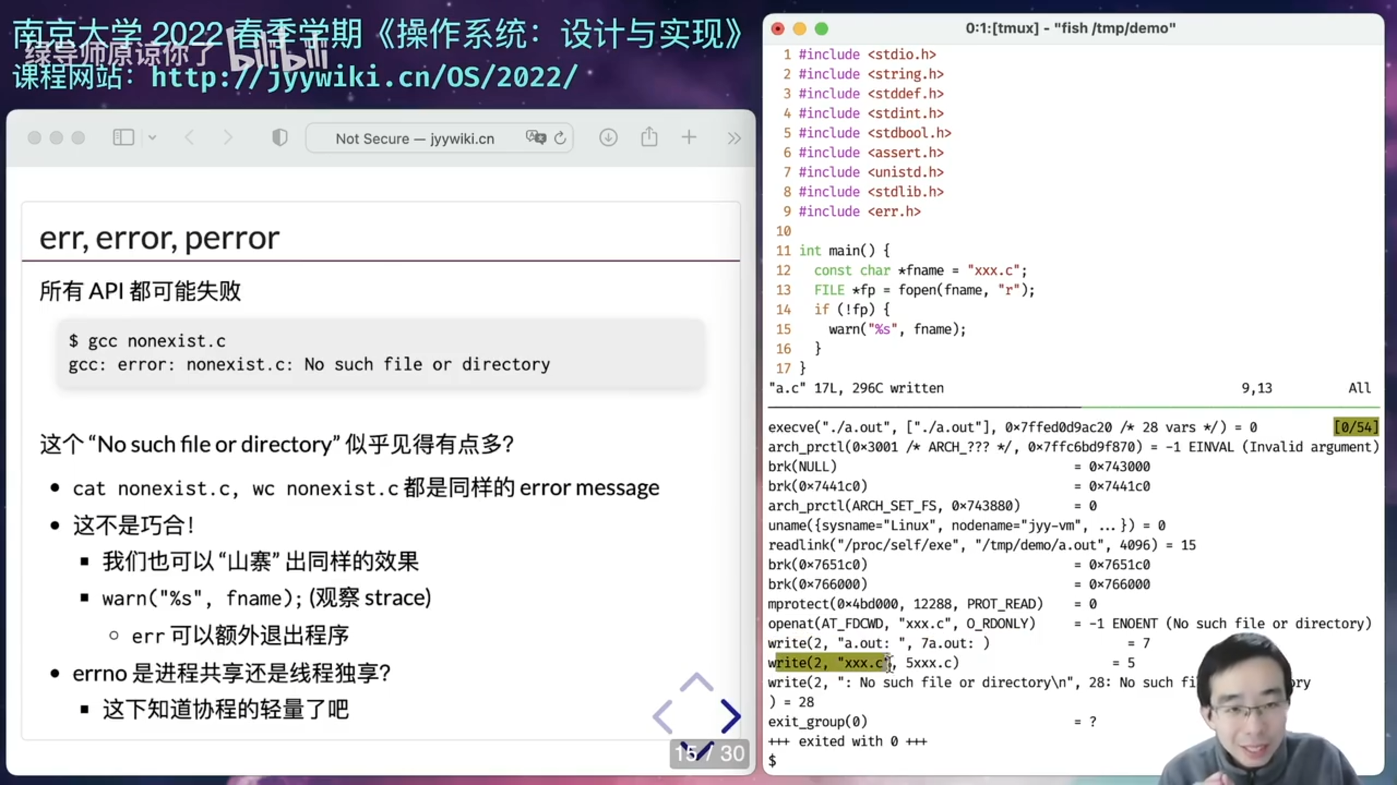The height and width of the screenshot is (785, 1397).
Task: Toggle the Safari sidebar
Action: pos(123,137)
